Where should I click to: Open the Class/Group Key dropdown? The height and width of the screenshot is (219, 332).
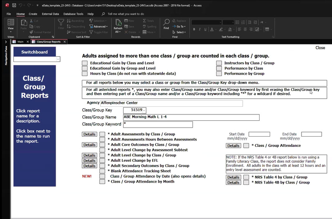pos(144,110)
